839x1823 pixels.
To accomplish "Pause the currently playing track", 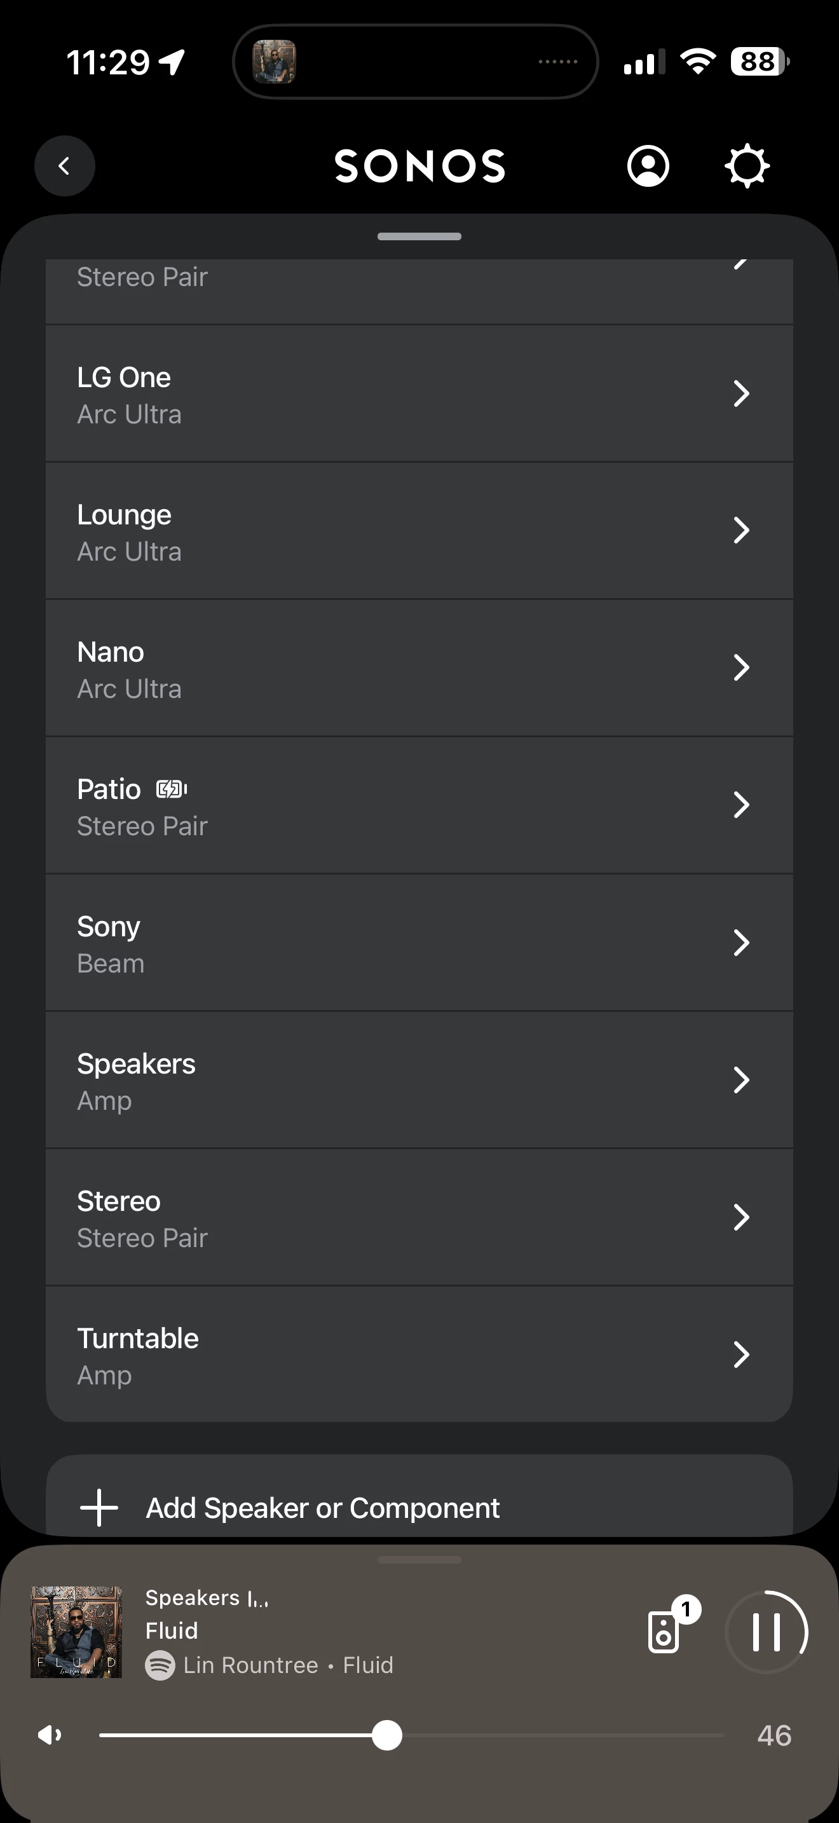I will [x=766, y=1632].
